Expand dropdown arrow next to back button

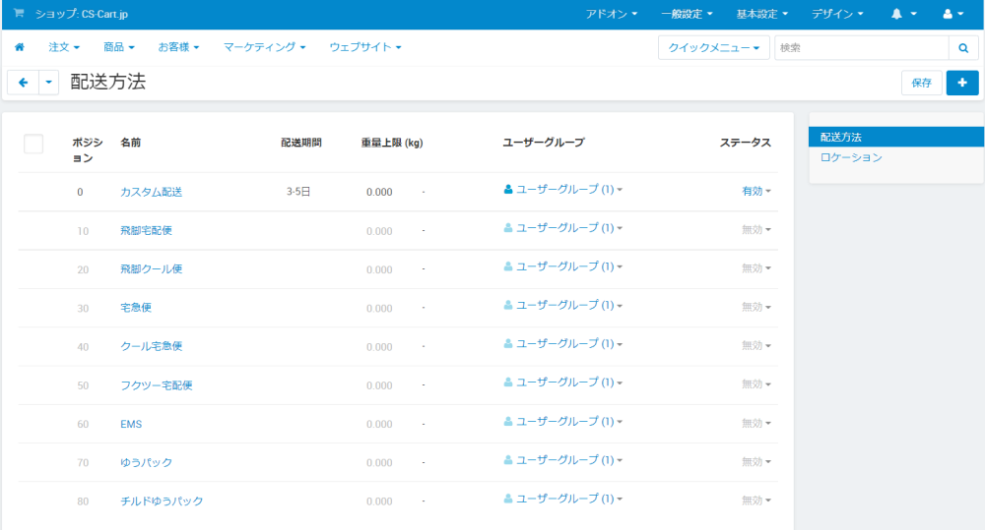49,83
